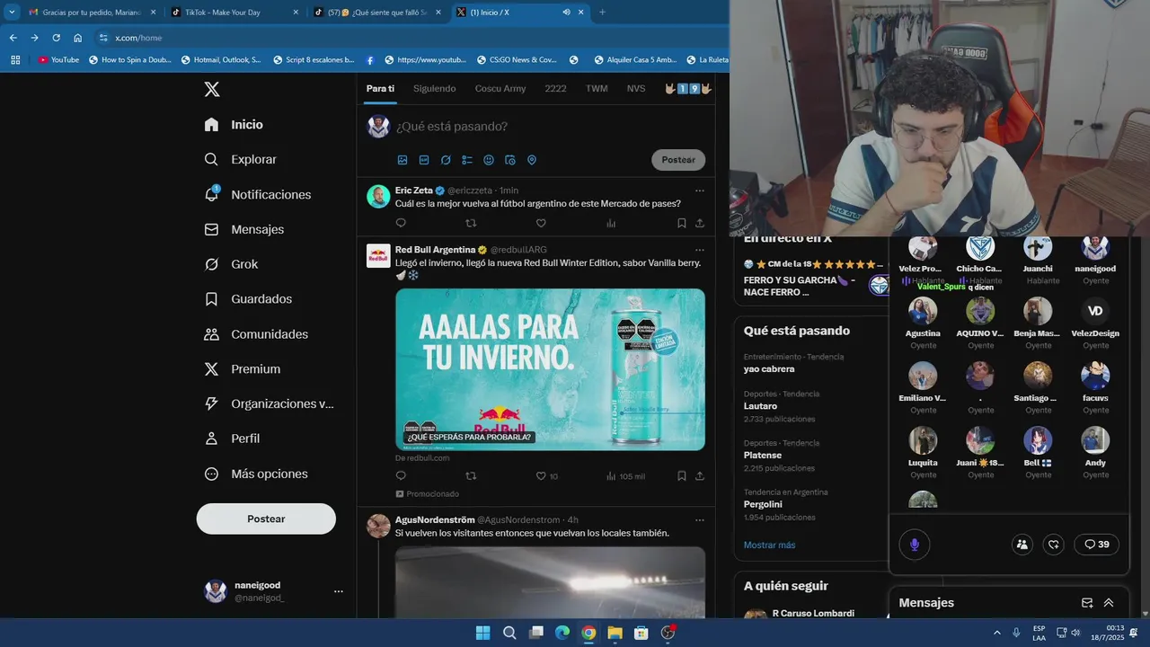Add a GIF to the new post
1150x647 pixels.
pyautogui.click(x=424, y=160)
